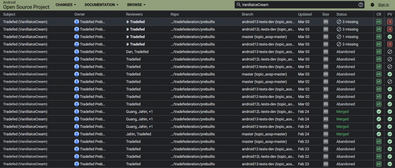The image size is (395, 168).
Task: Open the CHANGES dropdown menu
Action: pos(66,5)
